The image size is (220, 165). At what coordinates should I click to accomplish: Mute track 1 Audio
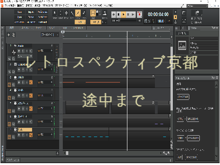click(19, 51)
